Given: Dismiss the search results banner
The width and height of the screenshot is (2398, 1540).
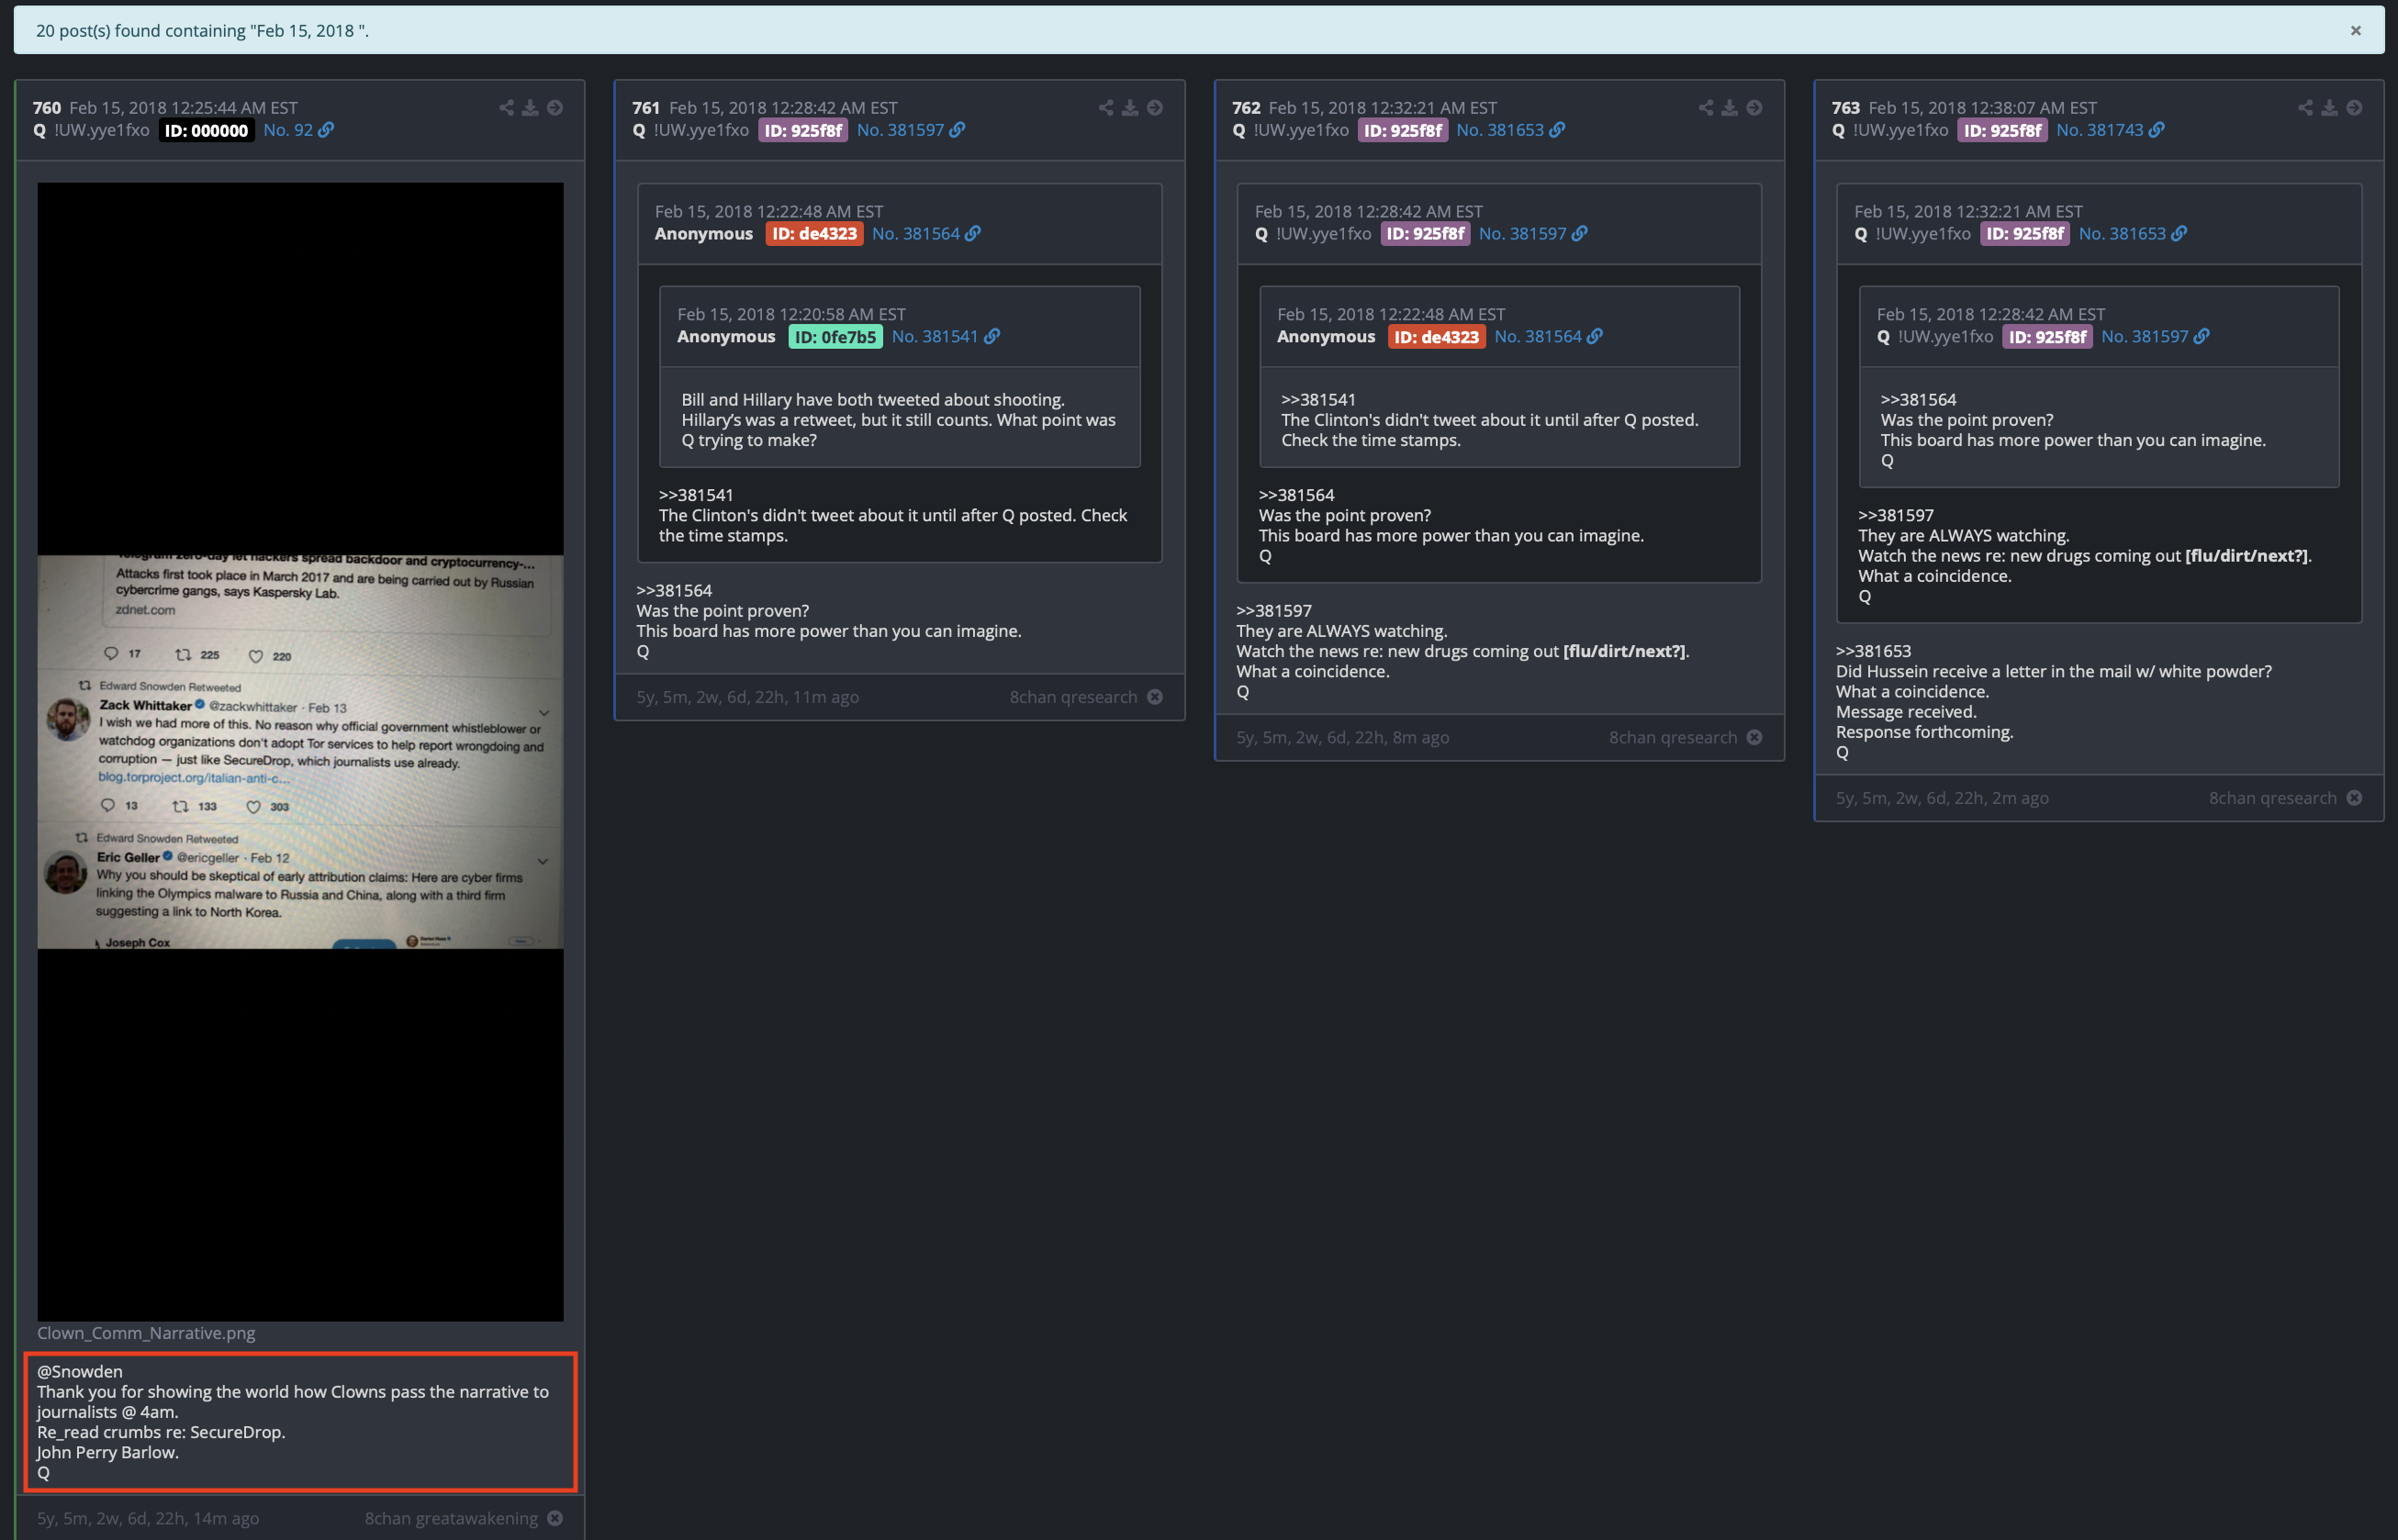Looking at the screenshot, I should [x=2355, y=30].
